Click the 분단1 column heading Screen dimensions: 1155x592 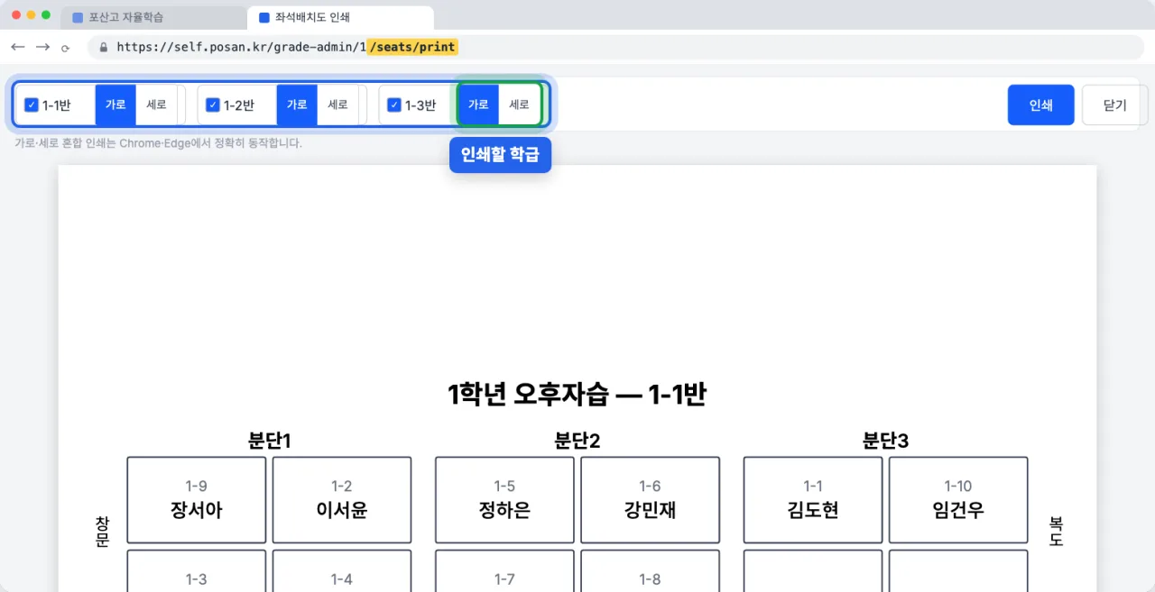[269, 441]
